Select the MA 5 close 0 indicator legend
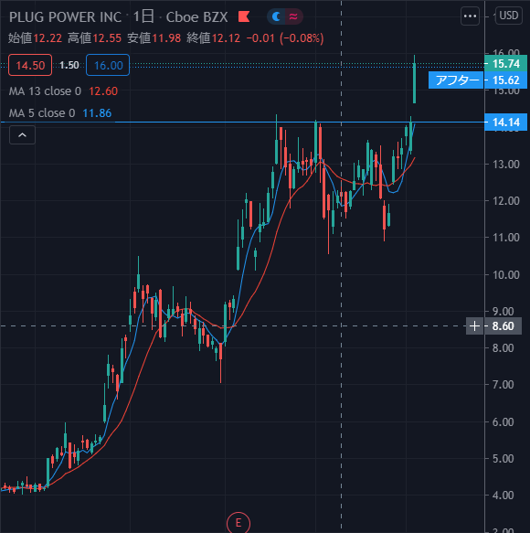Screen dimensions: 530x533 (42, 112)
